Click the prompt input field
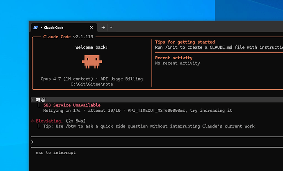 coord(157,142)
